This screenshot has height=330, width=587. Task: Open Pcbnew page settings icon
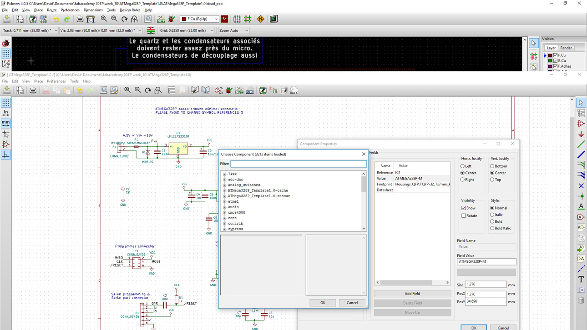(20, 19)
